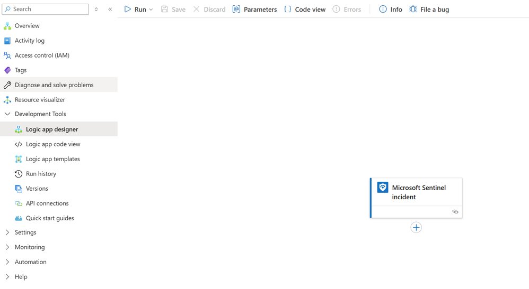Viewport: 529px width, 289px height.
Task: Open Resource visualizer
Action: point(59,99)
